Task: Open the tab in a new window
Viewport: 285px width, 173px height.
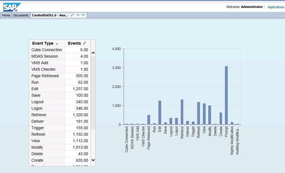Action: point(72,15)
